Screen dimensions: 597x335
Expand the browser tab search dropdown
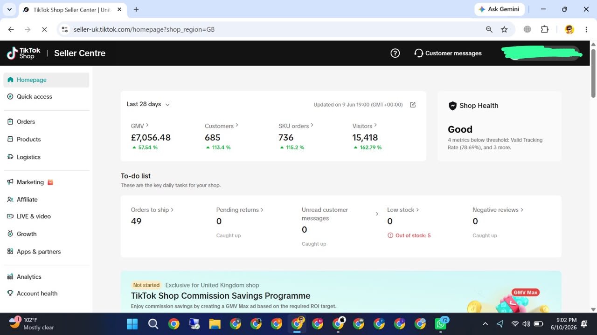[9, 9]
